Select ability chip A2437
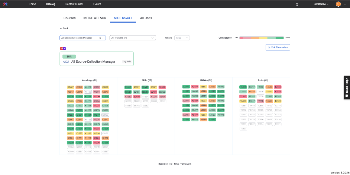Viewport: 350px width, 175px height. (195, 100)
